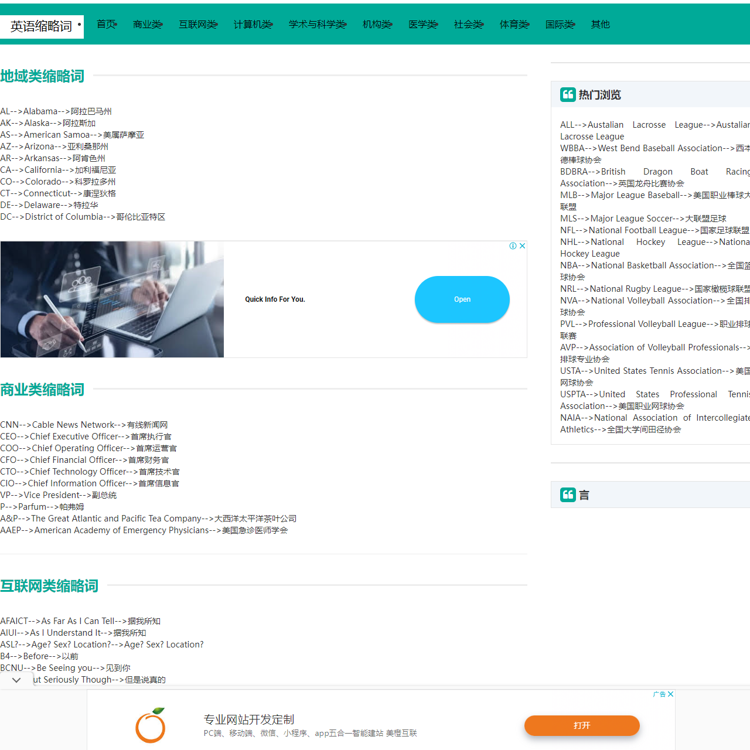Open the CFO Chief Financial Officer entry
This screenshot has height=750, width=750.
point(84,460)
